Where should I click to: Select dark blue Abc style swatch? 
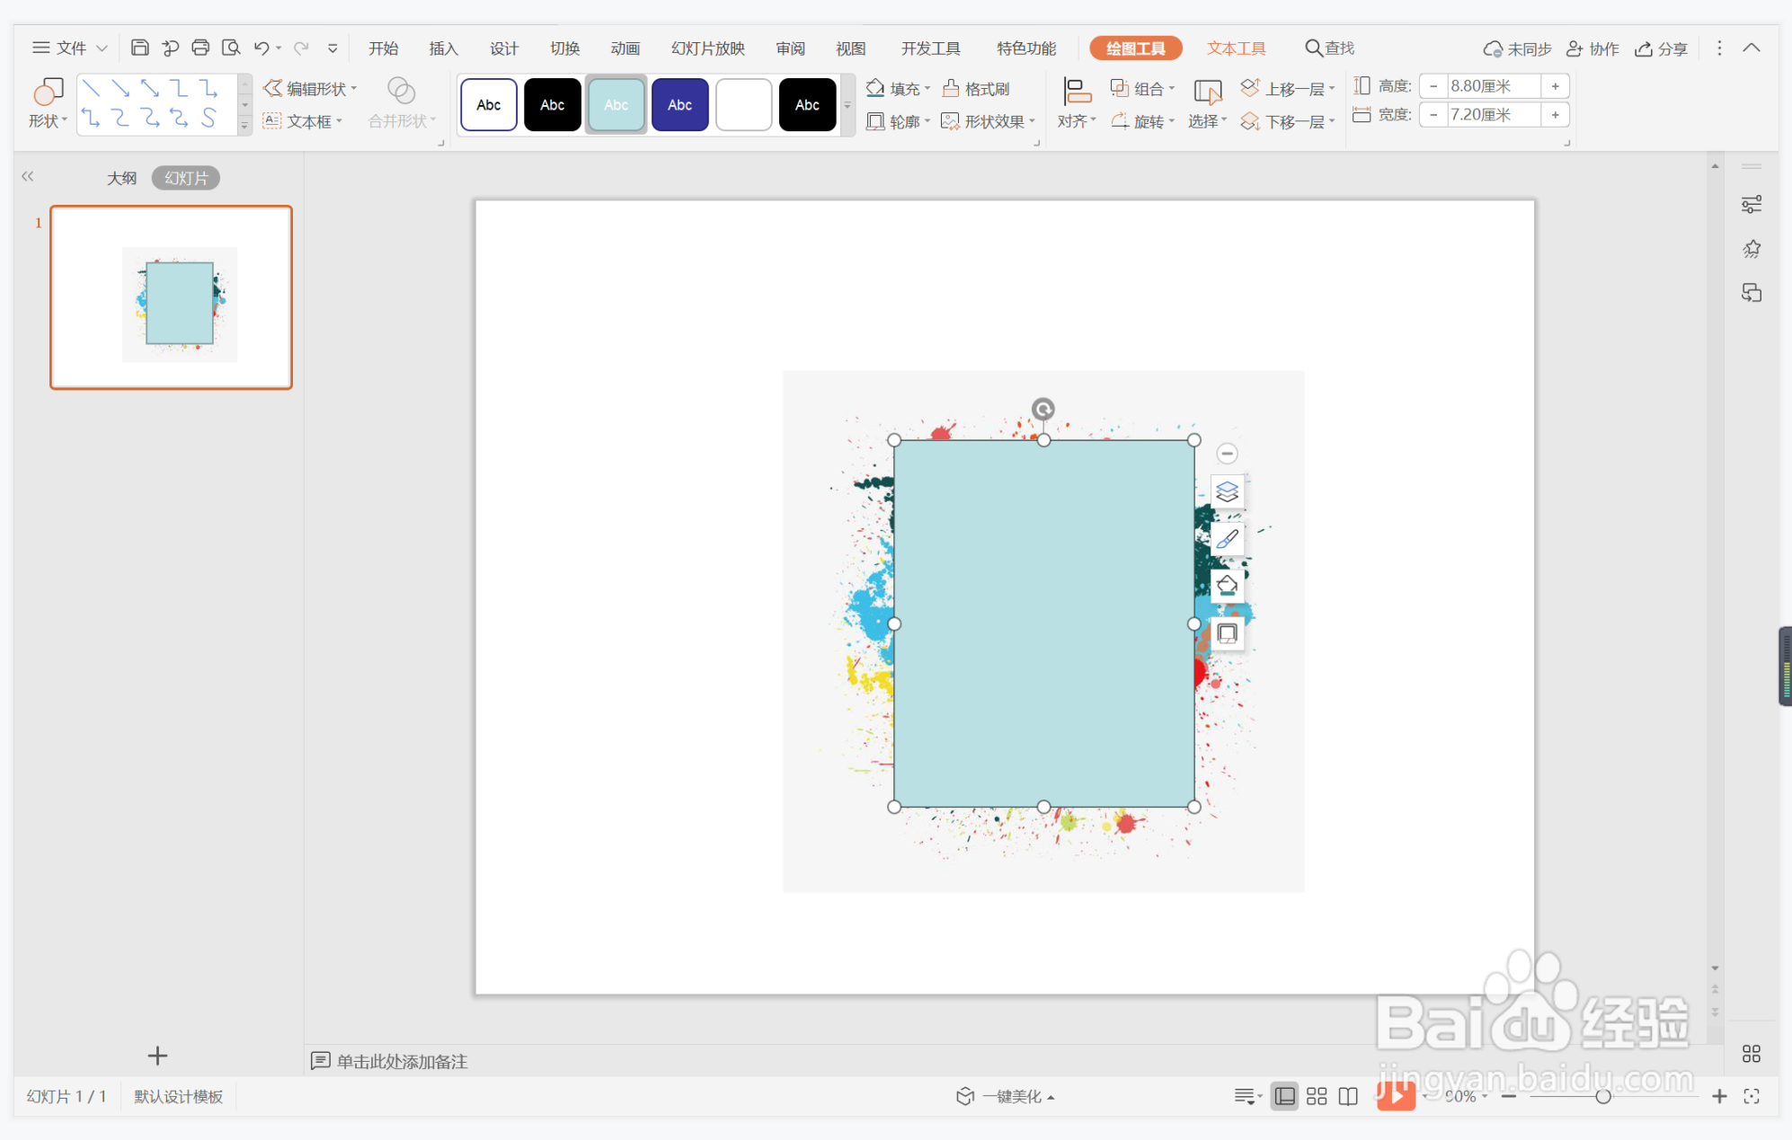[679, 105]
